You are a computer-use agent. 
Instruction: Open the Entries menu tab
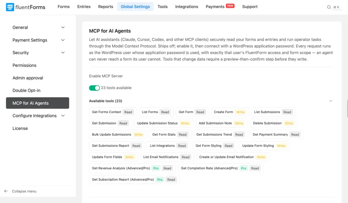(84, 7)
